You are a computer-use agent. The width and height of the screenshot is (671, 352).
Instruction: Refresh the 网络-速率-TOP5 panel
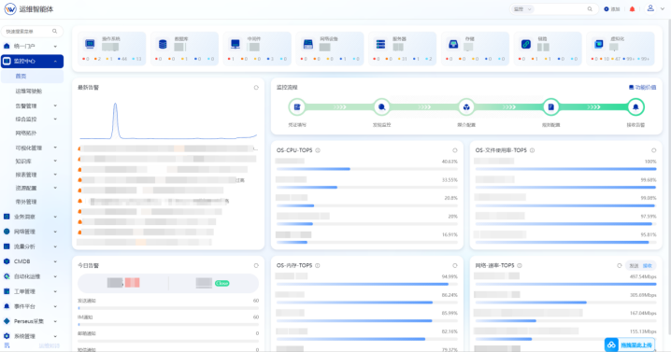620,265
